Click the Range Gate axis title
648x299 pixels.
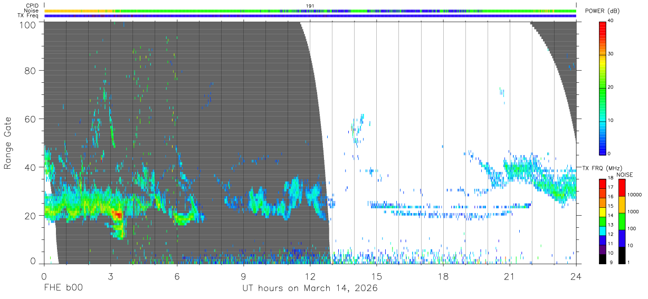8,142
